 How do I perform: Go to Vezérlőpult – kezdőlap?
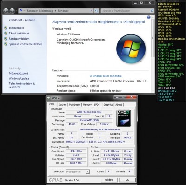[22, 20]
